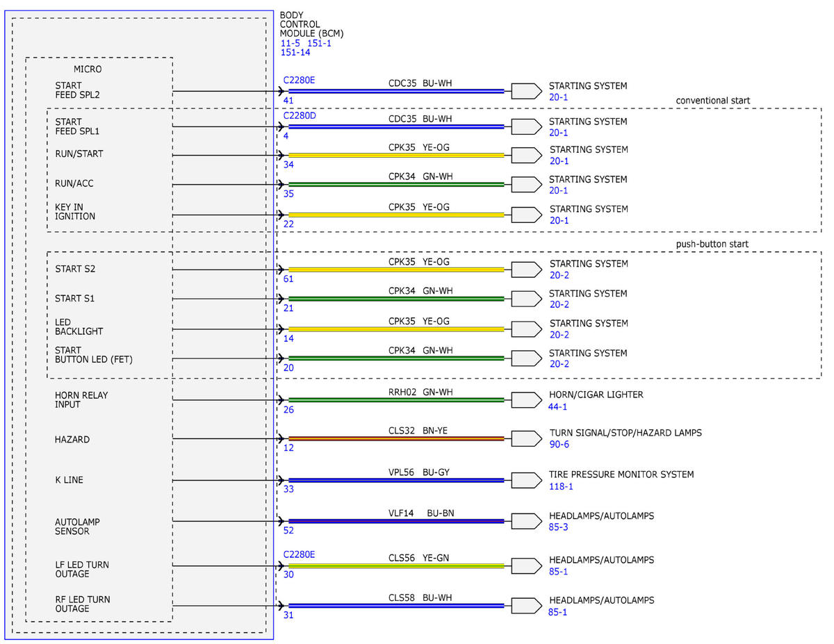This screenshot has width=834, height=644.
Task: Click the off-page arrow on the CLS32 BN-YE wire
Action: pyautogui.click(x=526, y=438)
